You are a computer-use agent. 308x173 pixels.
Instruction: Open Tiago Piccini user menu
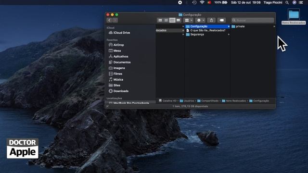(273, 2)
